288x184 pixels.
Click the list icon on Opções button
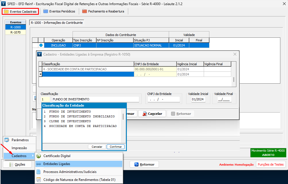click(11, 164)
